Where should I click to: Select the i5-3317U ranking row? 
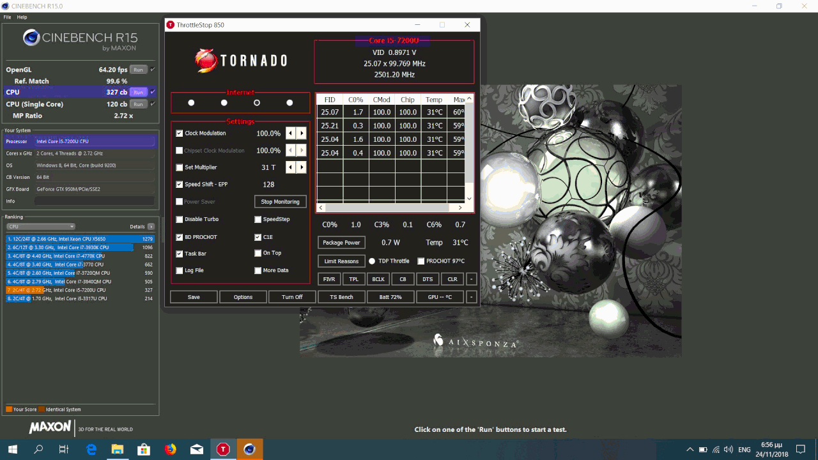pos(81,298)
